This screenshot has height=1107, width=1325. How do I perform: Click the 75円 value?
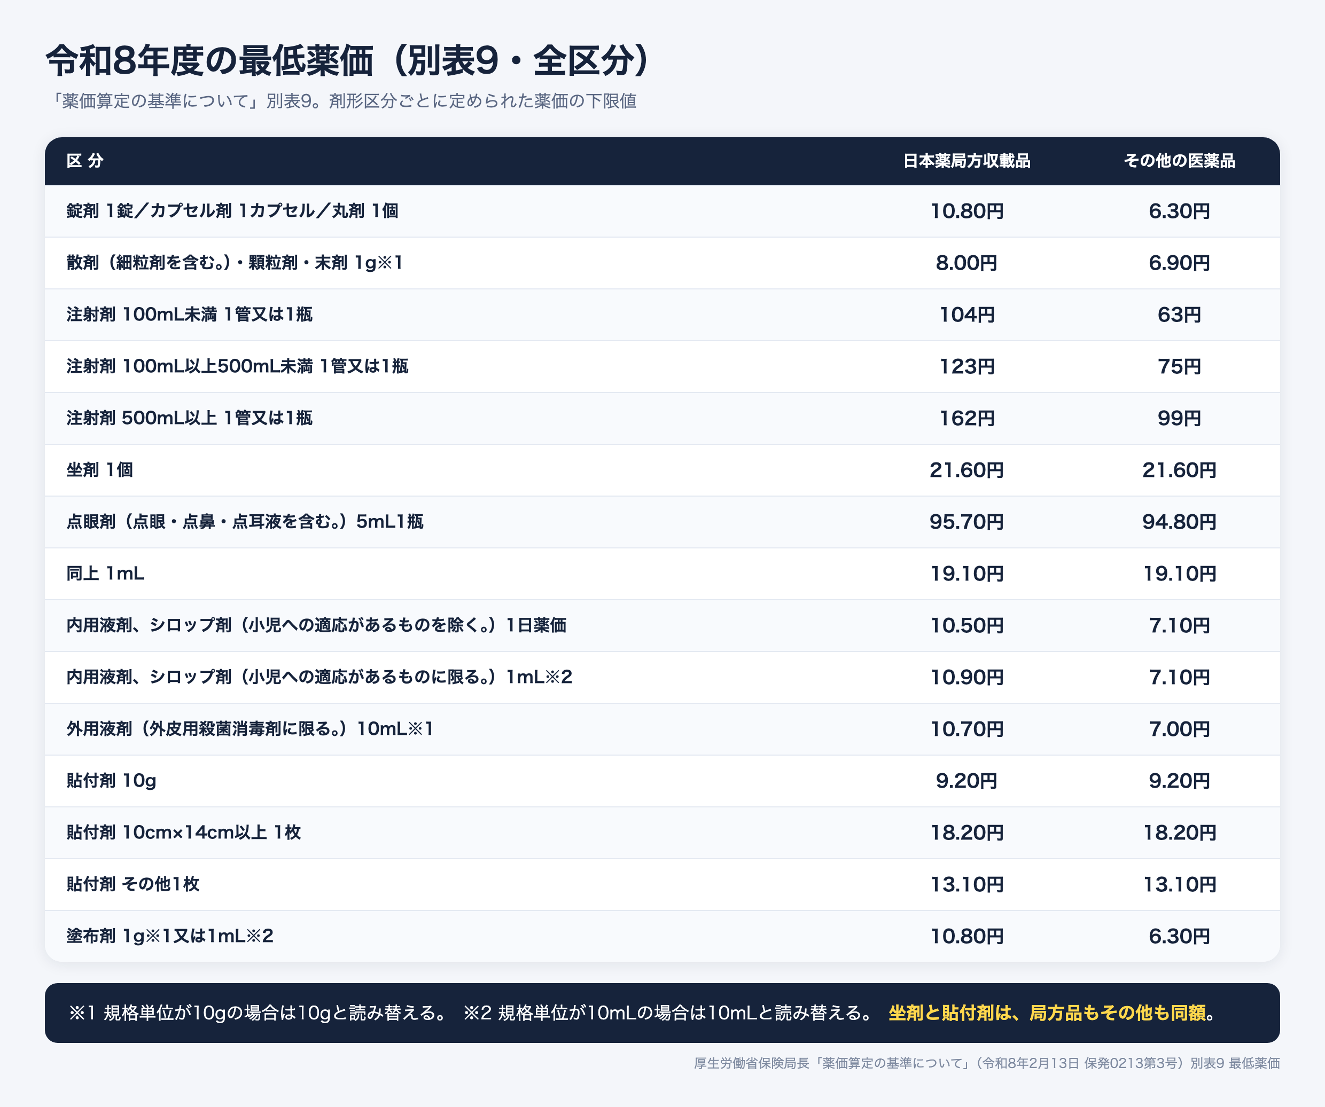[1179, 366]
